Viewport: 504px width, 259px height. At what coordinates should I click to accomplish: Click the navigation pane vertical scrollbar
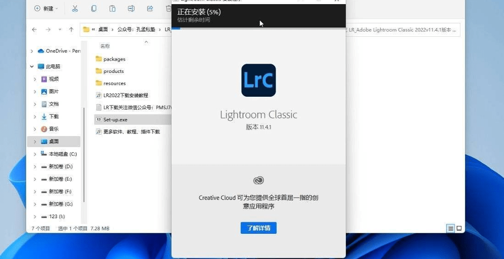(x=84, y=155)
